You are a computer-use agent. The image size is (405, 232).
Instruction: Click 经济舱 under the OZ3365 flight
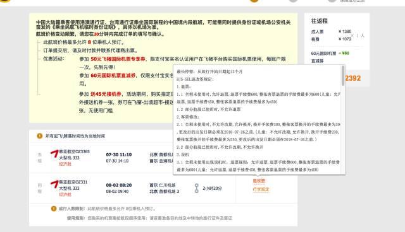(x=65, y=164)
